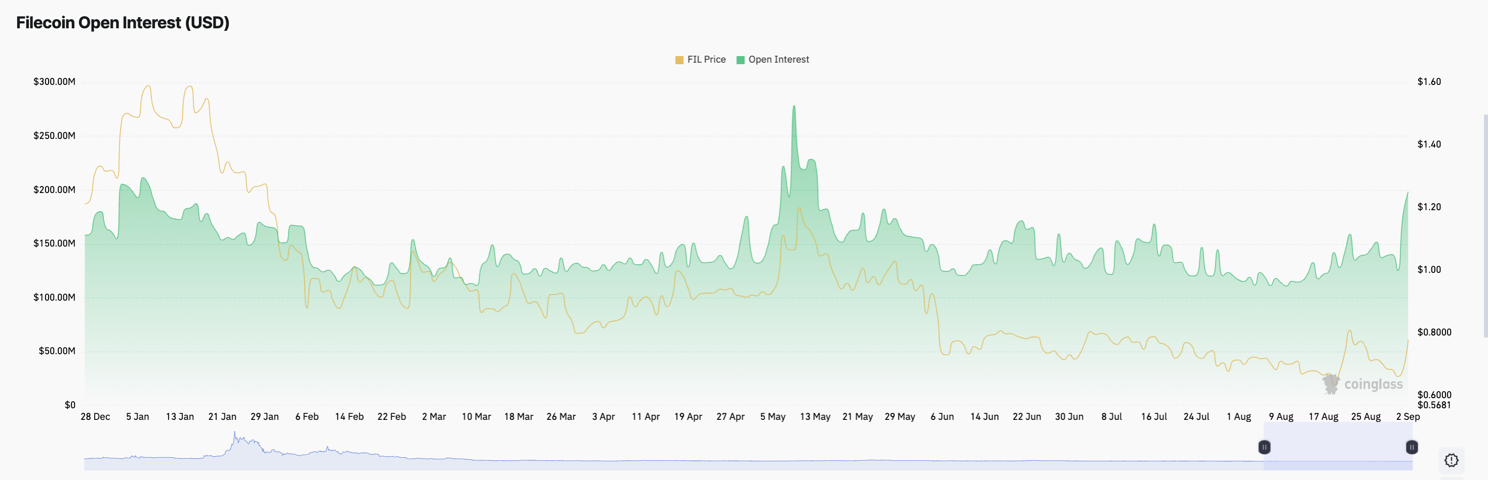
Task: Click the green Open Interest legend square
Action: (740, 60)
